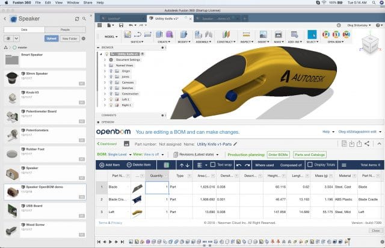Toggle visibility bulb of Right:1 component
Viewport: 385px width, 248px height.
point(111,105)
